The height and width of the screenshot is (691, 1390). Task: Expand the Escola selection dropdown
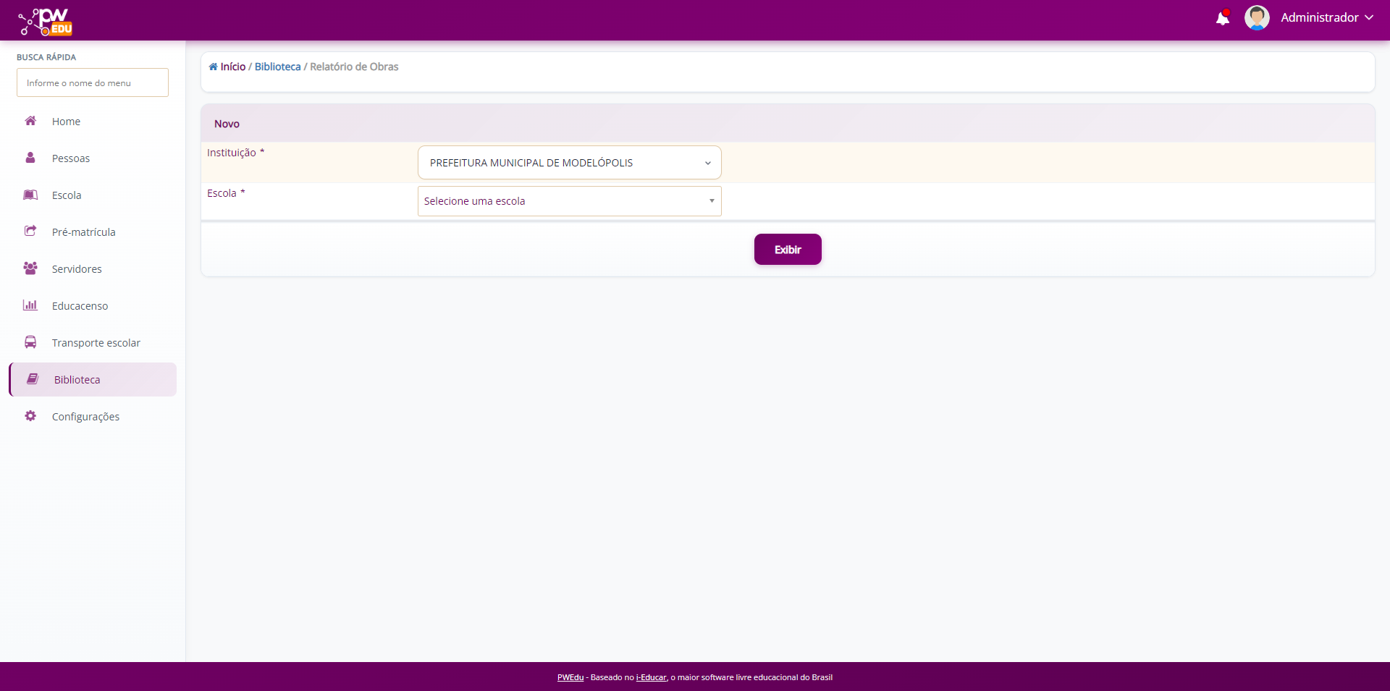coord(569,201)
